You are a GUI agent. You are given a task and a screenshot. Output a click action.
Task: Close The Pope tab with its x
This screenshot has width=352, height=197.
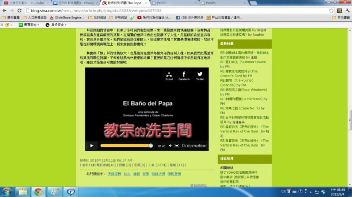tap(146, 3)
